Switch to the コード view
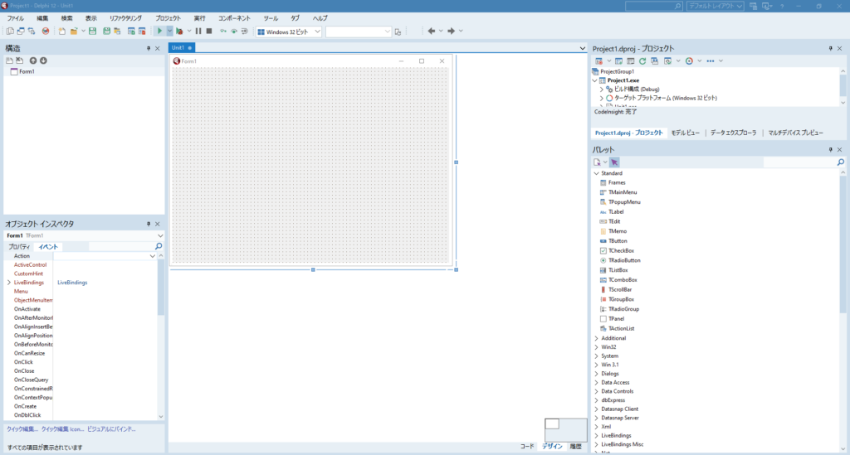Viewport: 850px width, 455px height. coord(527,446)
